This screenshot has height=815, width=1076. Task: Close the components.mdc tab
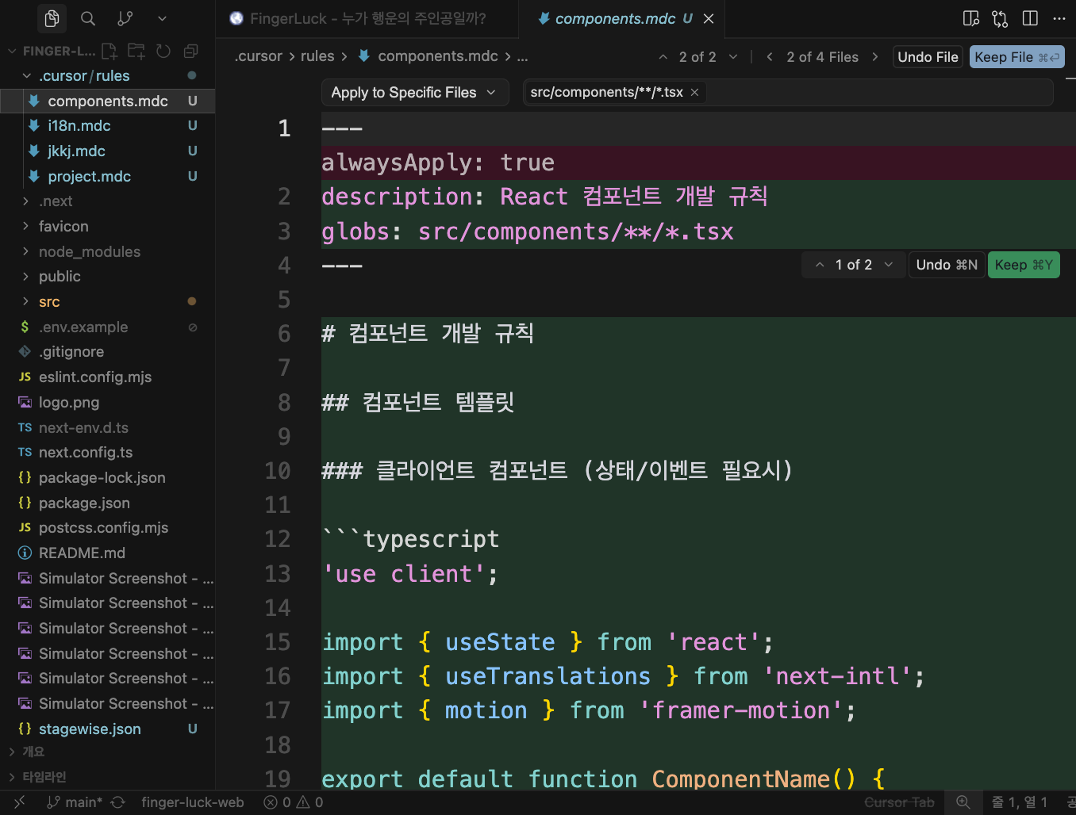(709, 18)
